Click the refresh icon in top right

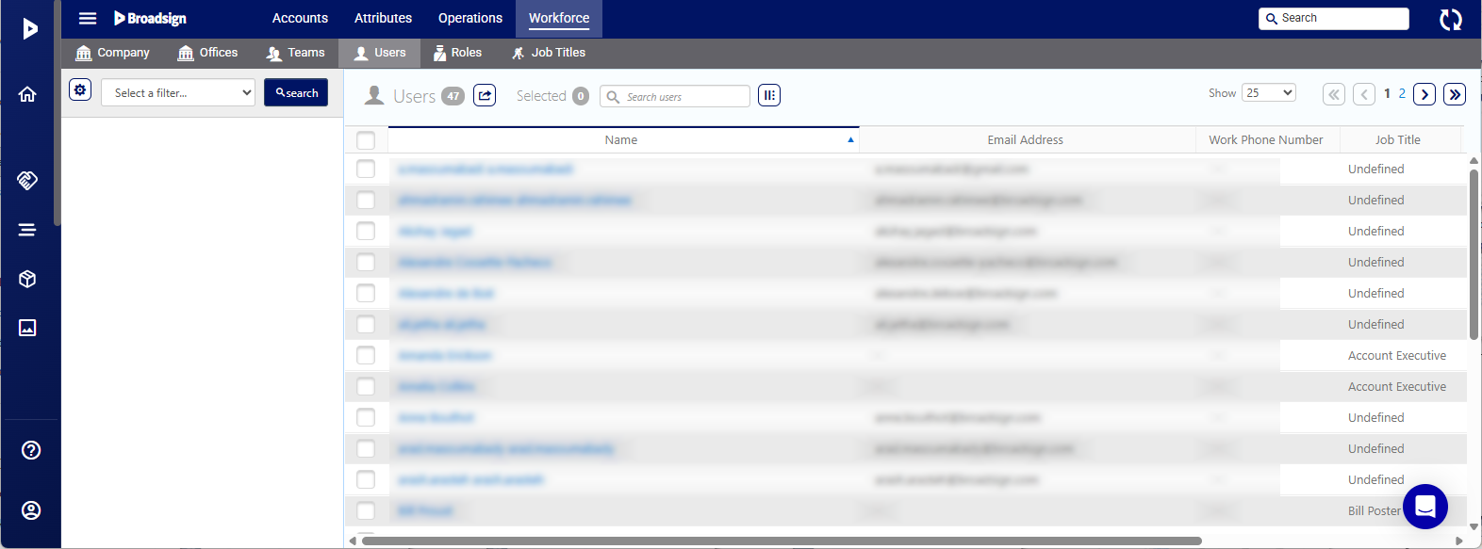(1451, 19)
